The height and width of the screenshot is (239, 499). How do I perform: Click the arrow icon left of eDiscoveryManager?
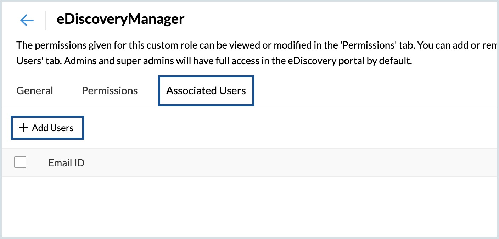[27, 20]
